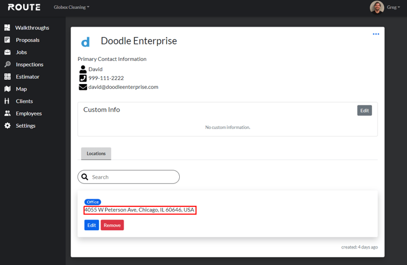Click the Employees people icon

tap(7, 113)
